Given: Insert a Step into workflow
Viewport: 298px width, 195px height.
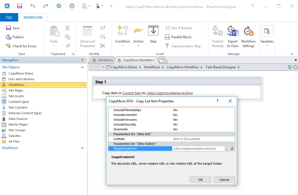Looking at the screenshot, I should pos(153,35).
